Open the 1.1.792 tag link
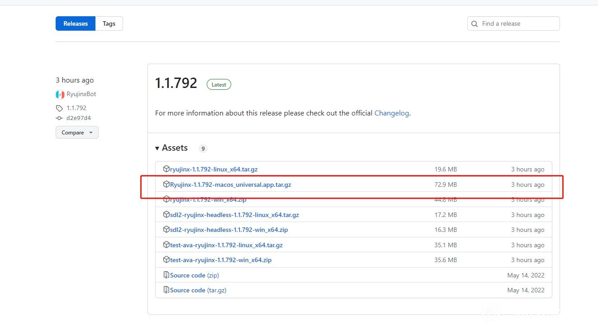 click(x=76, y=108)
